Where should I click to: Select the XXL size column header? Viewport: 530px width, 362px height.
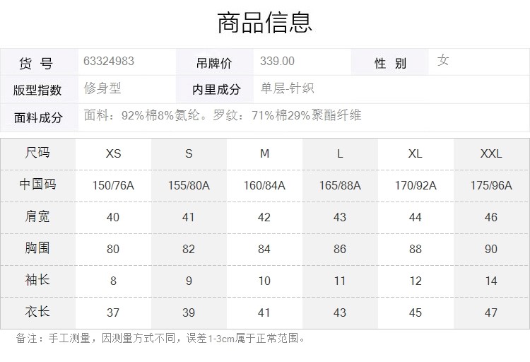tap(491, 153)
